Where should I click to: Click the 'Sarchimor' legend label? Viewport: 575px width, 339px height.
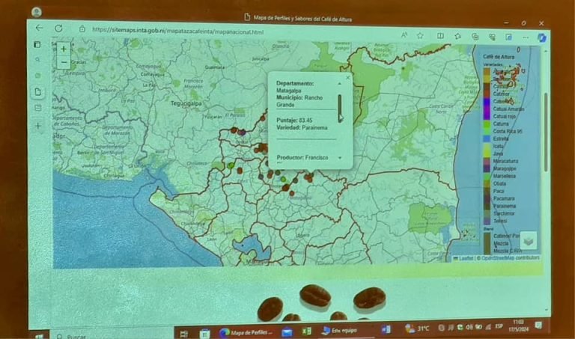[x=504, y=213]
